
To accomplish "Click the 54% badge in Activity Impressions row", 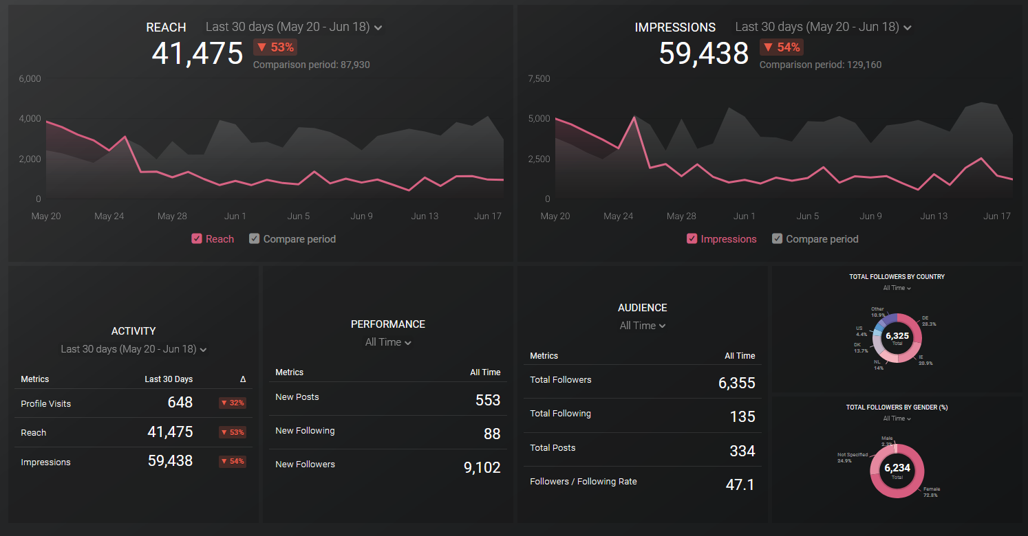I will [233, 461].
